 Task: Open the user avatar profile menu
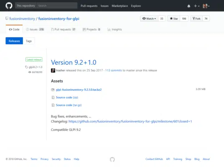pyautogui.click(x=206, y=6)
